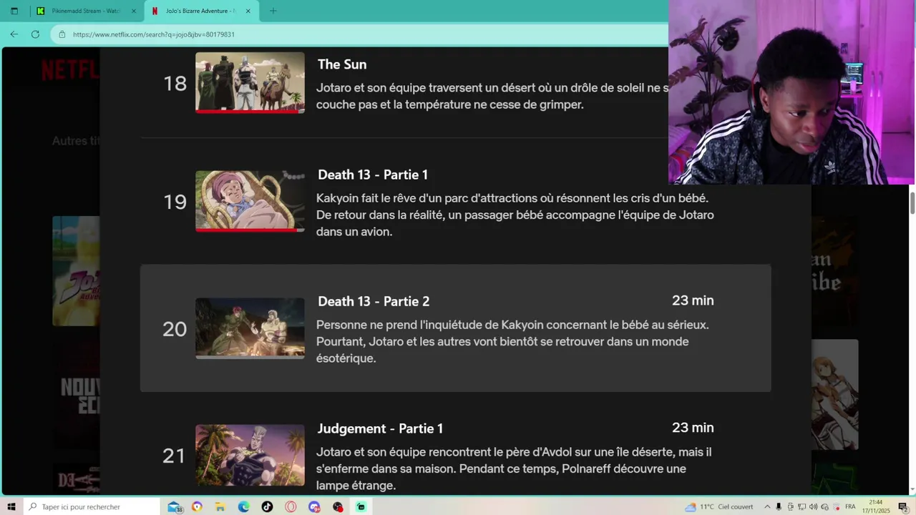
Task: Close the Pikinemadd Stream tab
Action: (133, 11)
